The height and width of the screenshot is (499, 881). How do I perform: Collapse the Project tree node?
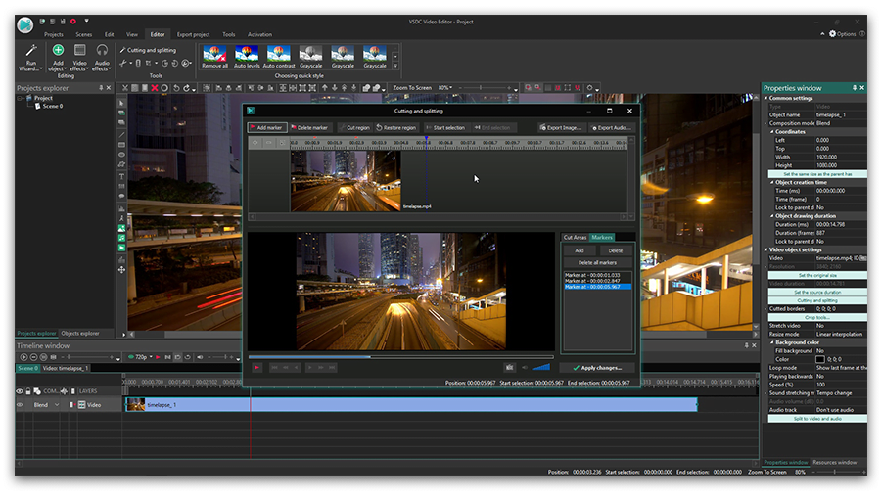21,98
